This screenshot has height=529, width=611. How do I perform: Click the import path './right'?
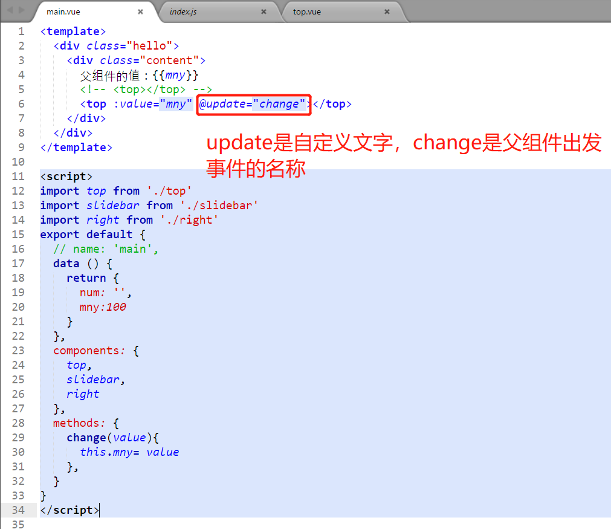point(189,220)
